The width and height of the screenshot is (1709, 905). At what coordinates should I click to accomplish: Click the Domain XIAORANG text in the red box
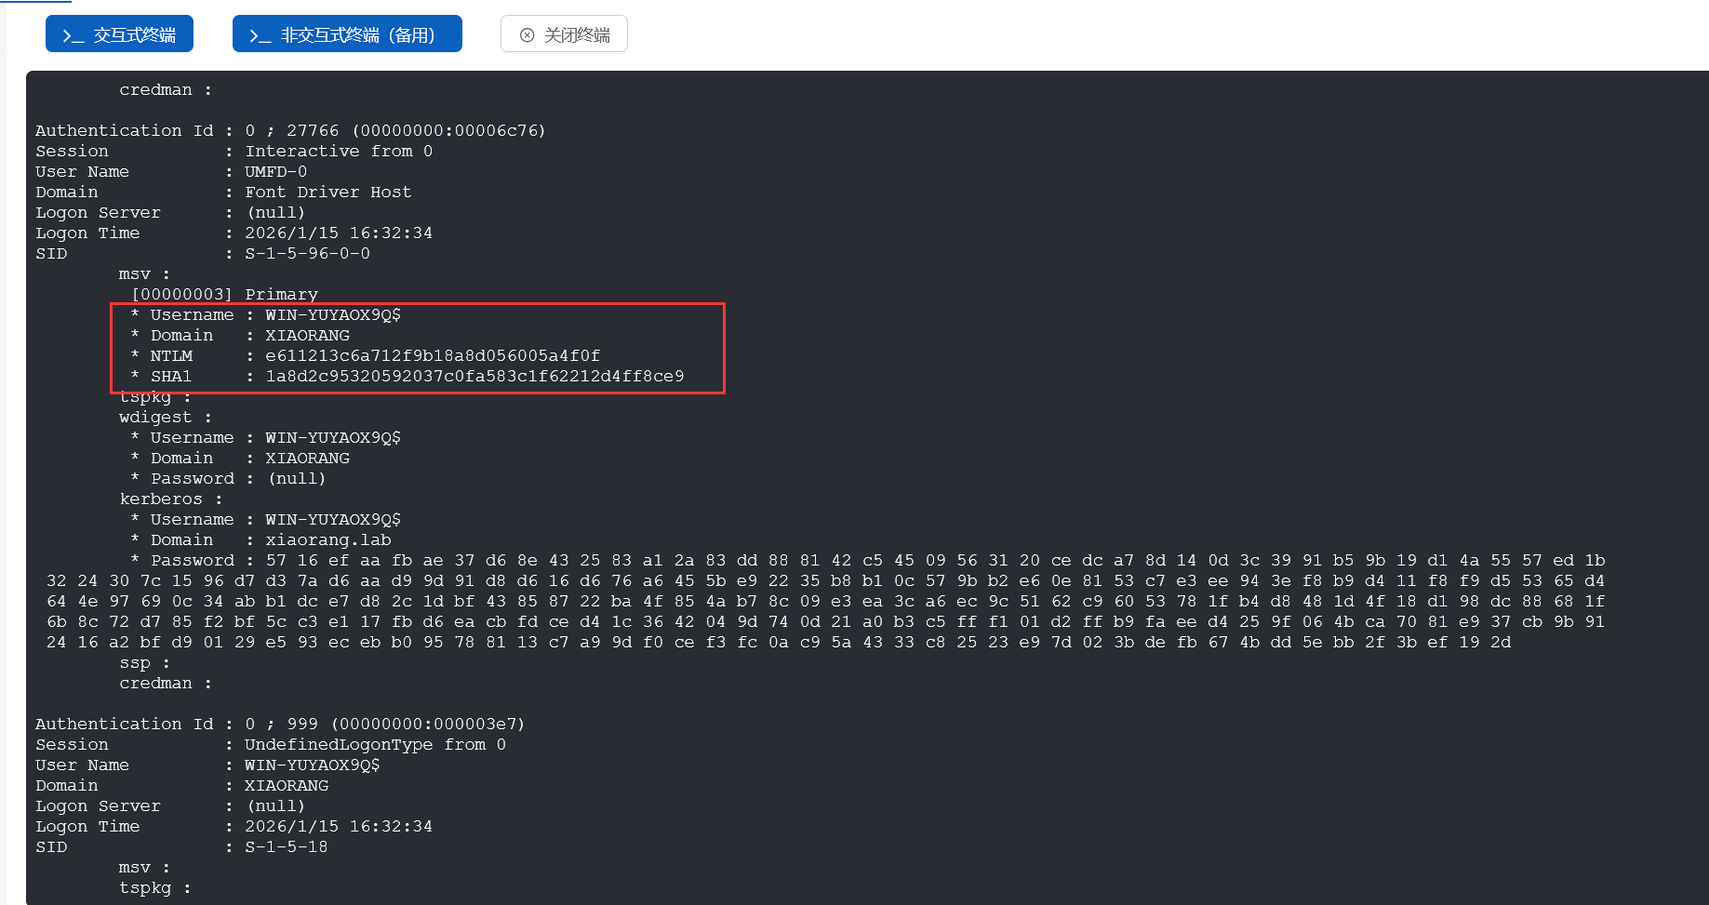(x=307, y=336)
